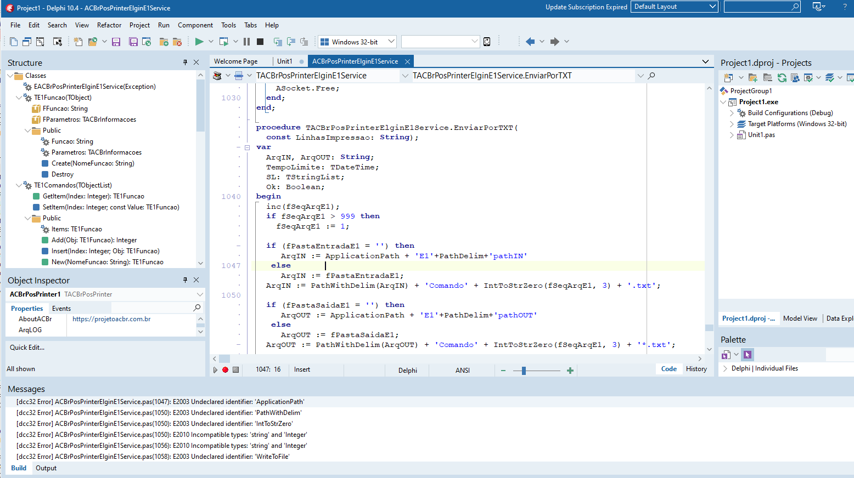Click the Refresh icon in Projects panel
The width and height of the screenshot is (854, 478).
point(782,78)
